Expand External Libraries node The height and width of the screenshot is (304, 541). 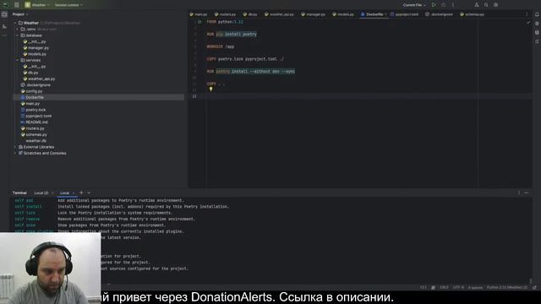pos(15,147)
